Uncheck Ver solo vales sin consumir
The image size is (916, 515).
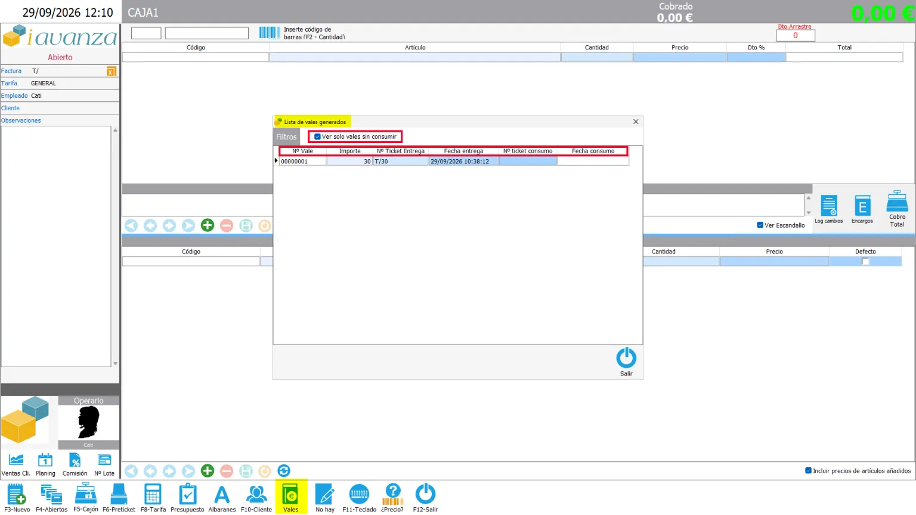point(318,136)
